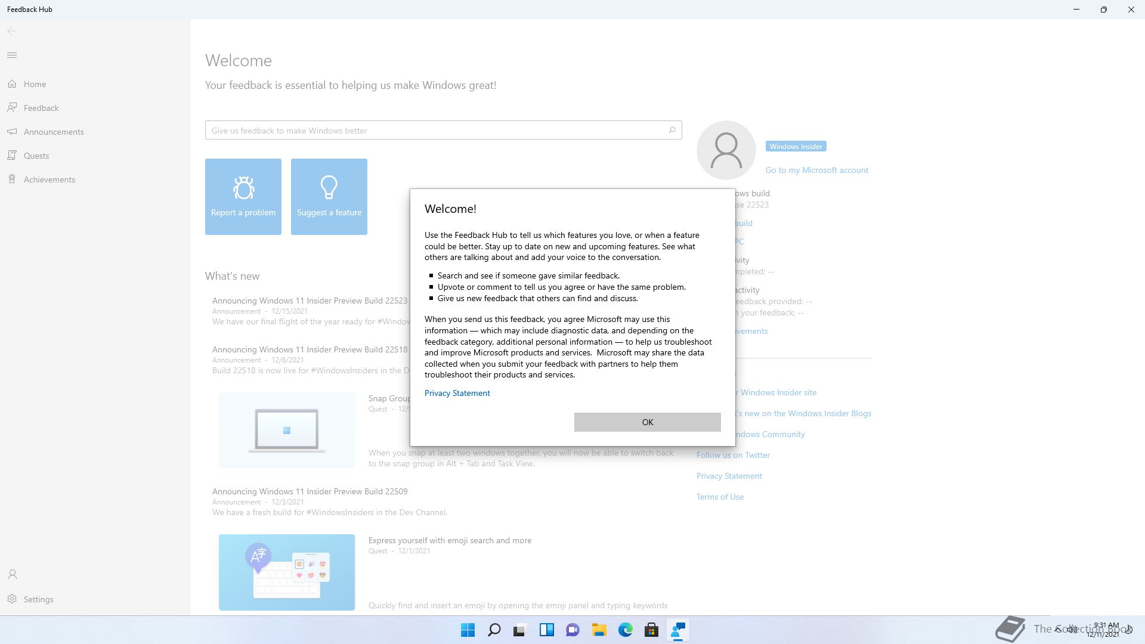Open the Windows Start button on taskbar
This screenshot has width=1145, height=644.
[x=468, y=630]
